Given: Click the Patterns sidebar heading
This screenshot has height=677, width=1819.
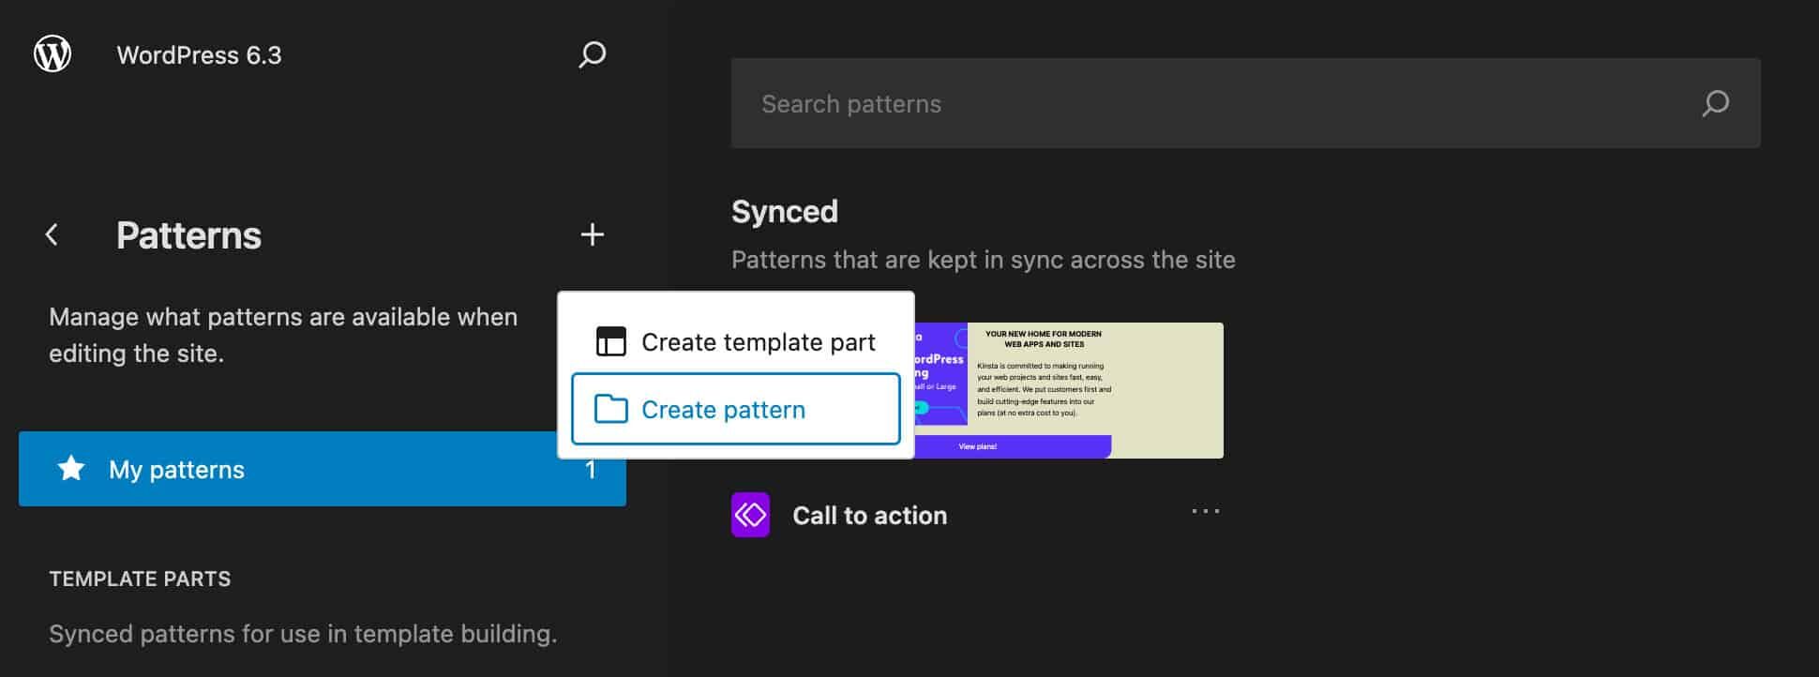Looking at the screenshot, I should tap(188, 235).
